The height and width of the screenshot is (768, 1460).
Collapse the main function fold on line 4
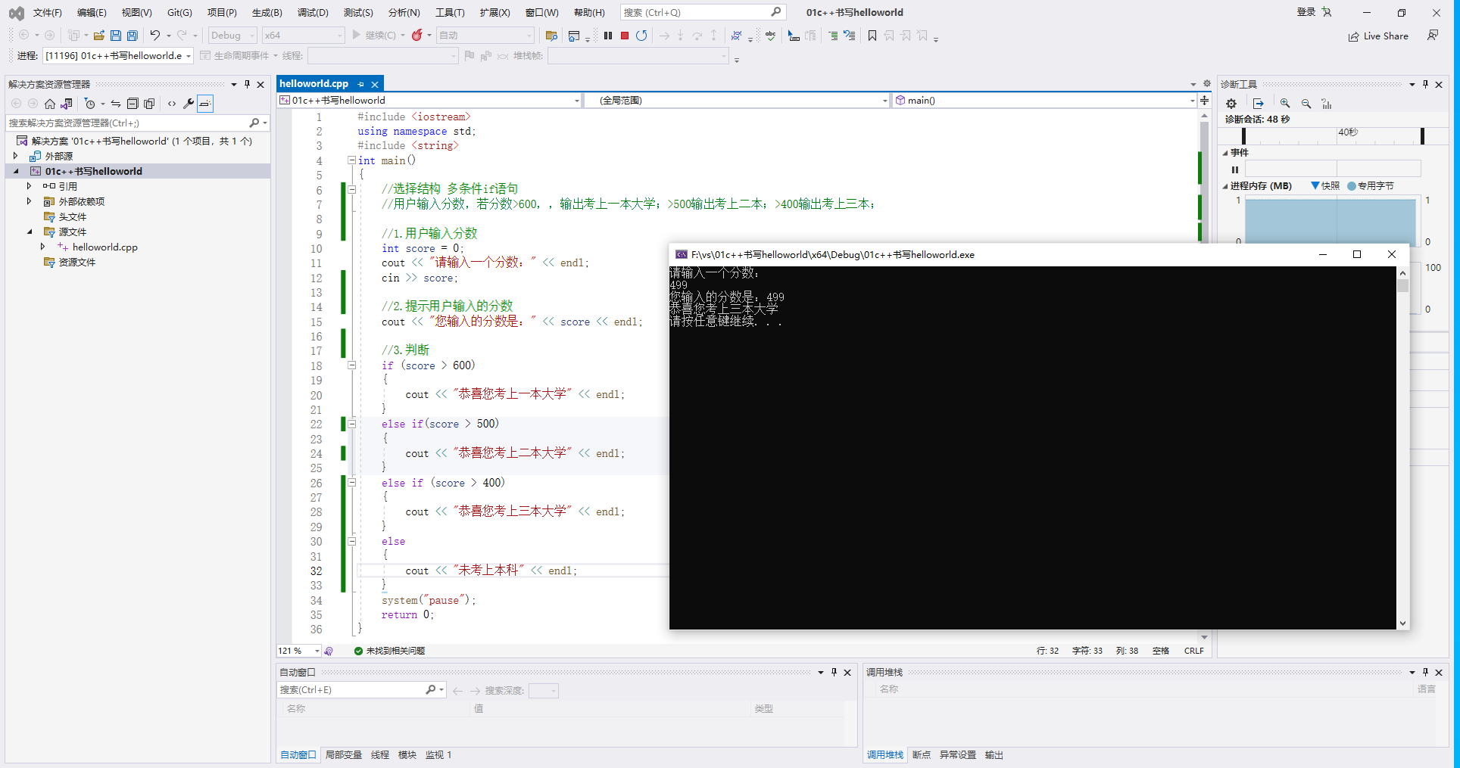351,160
